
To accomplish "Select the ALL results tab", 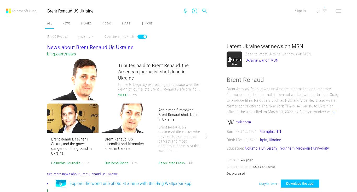I will [50, 23].
